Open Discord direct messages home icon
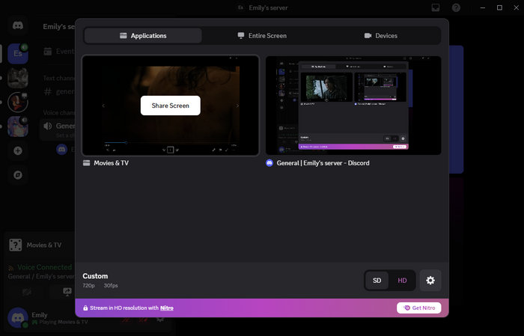The height and width of the screenshot is (336, 524). pyautogui.click(x=18, y=25)
